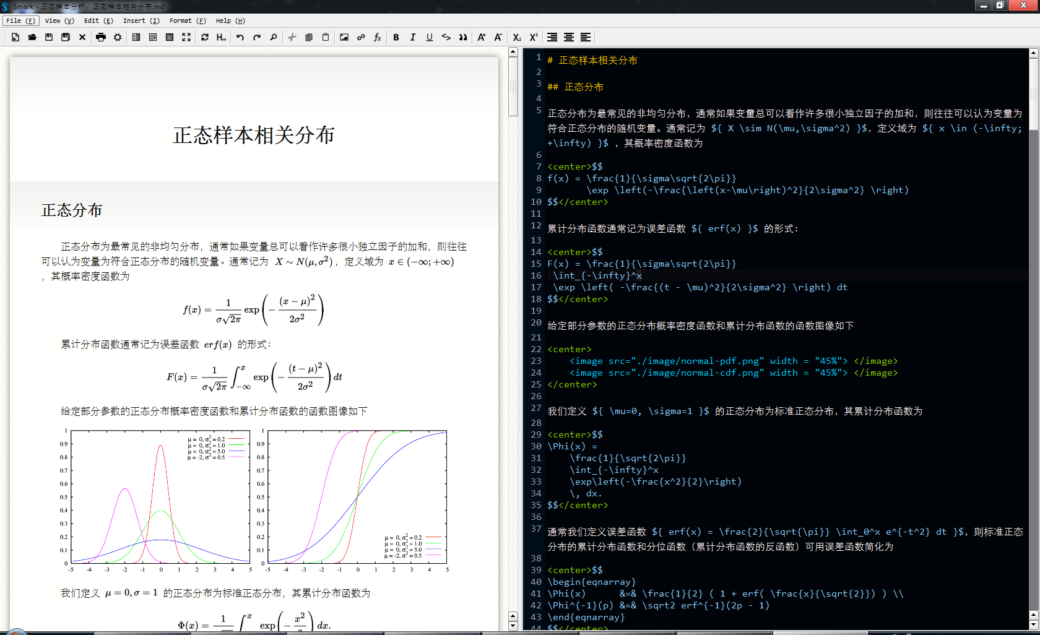Click the editor pane scrollbar down arrow
Screen dimensions: 1040x635
pyautogui.click(x=1034, y=624)
